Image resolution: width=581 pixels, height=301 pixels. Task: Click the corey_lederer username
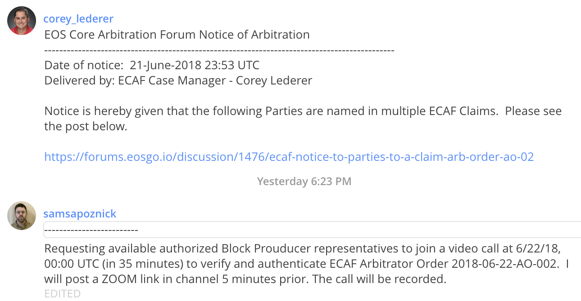click(78, 19)
